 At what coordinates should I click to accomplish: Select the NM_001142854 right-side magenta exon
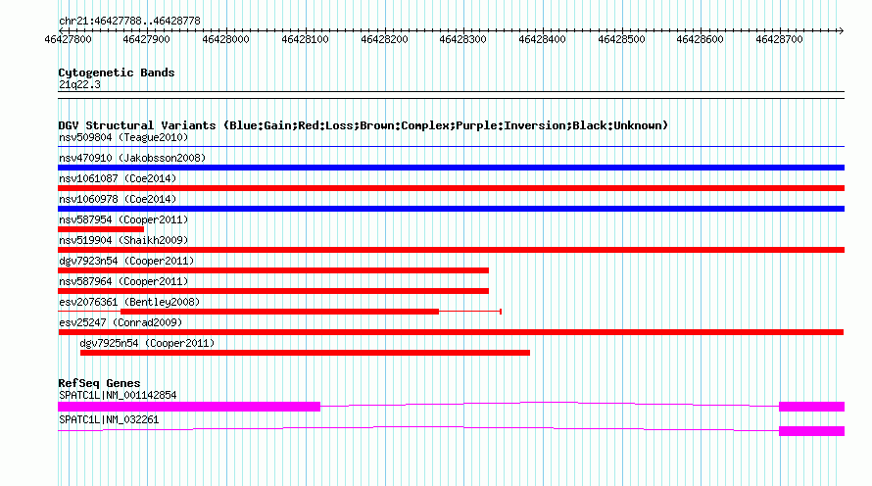(x=812, y=407)
